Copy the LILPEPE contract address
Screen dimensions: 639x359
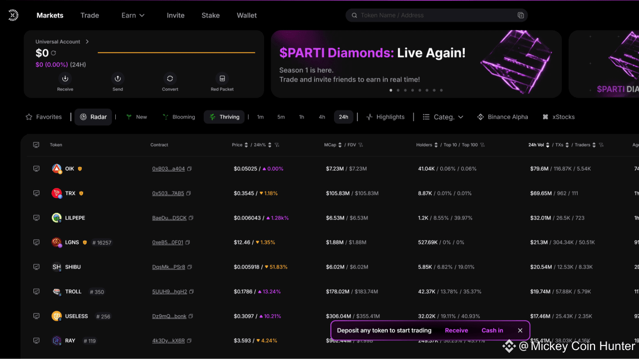point(191,218)
